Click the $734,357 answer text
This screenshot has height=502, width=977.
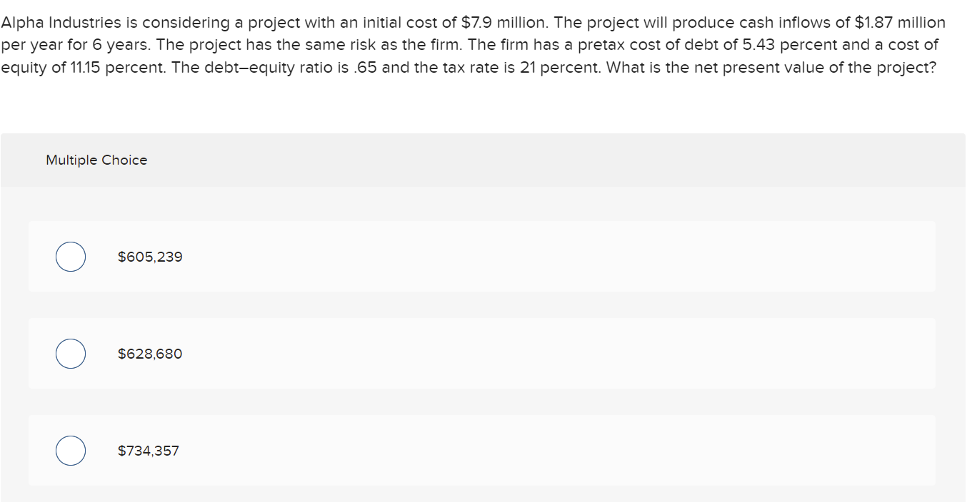point(147,450)
